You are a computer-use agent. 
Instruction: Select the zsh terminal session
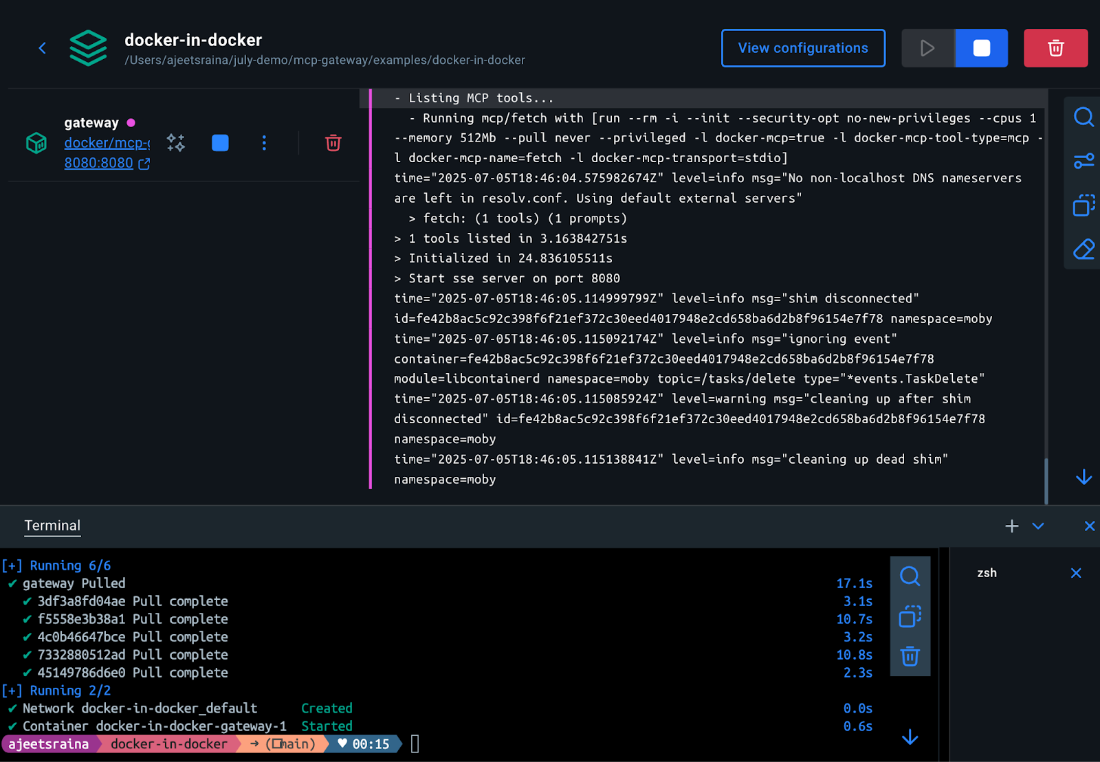point(987,573)
